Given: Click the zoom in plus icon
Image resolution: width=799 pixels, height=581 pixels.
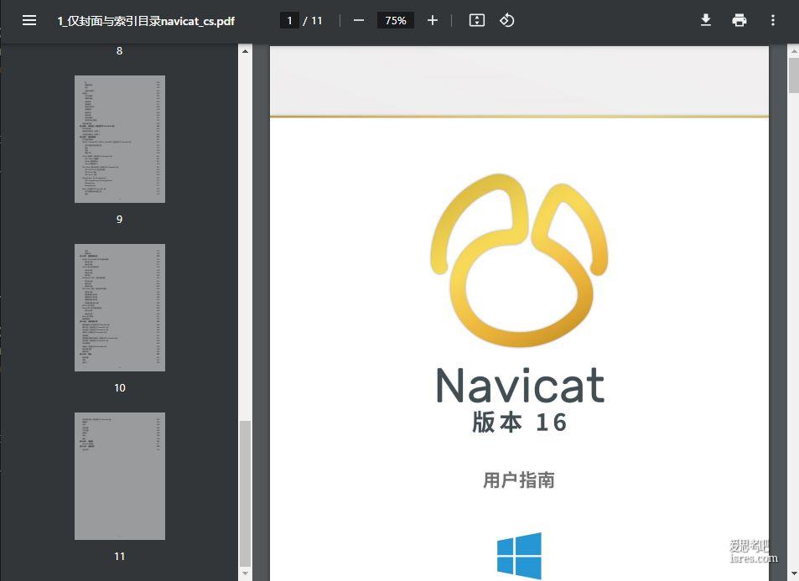Looking at the screenshot, I should [x=433, y=20].
